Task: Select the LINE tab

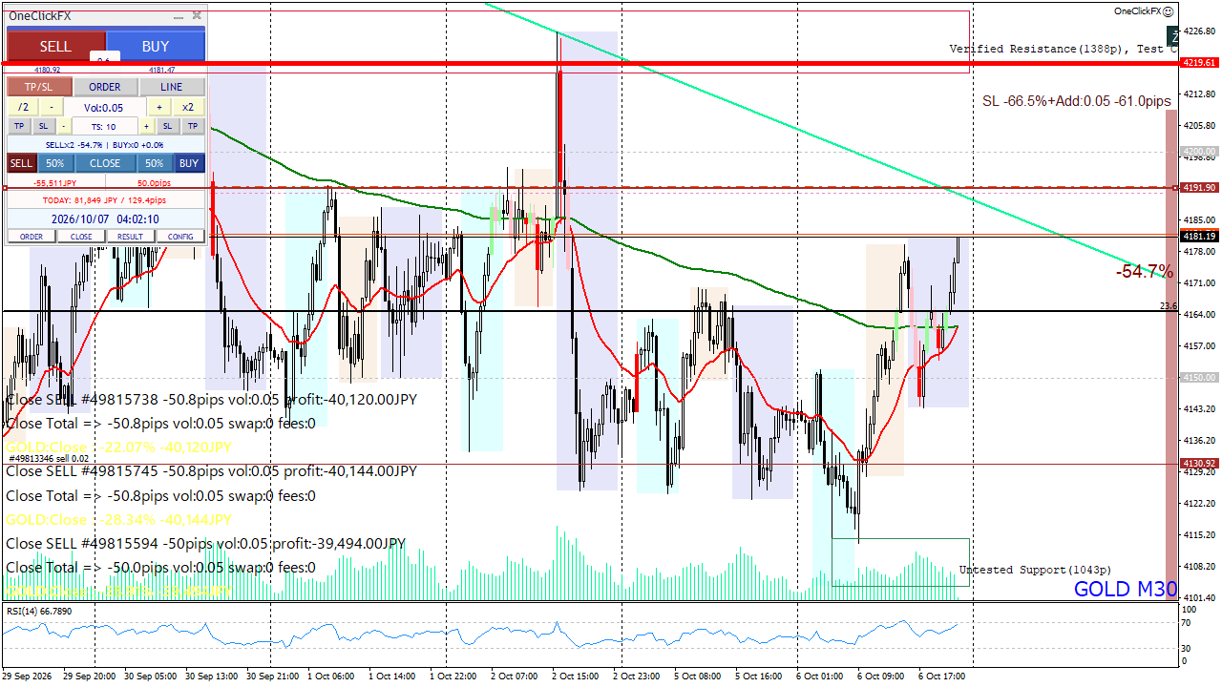Action: [171, 87]
